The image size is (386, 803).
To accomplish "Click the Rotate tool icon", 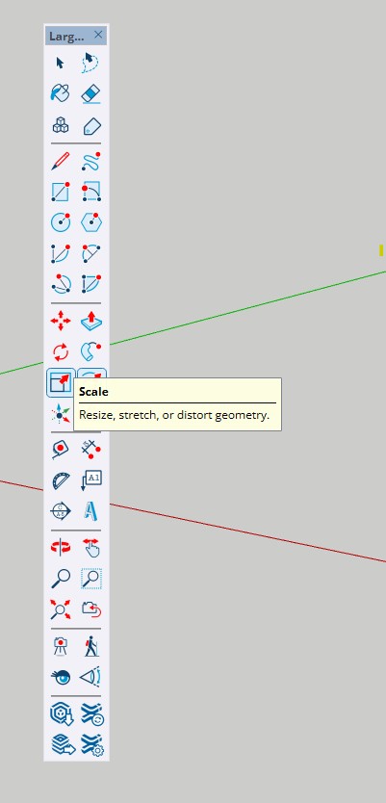I will [x=61, y=352].
